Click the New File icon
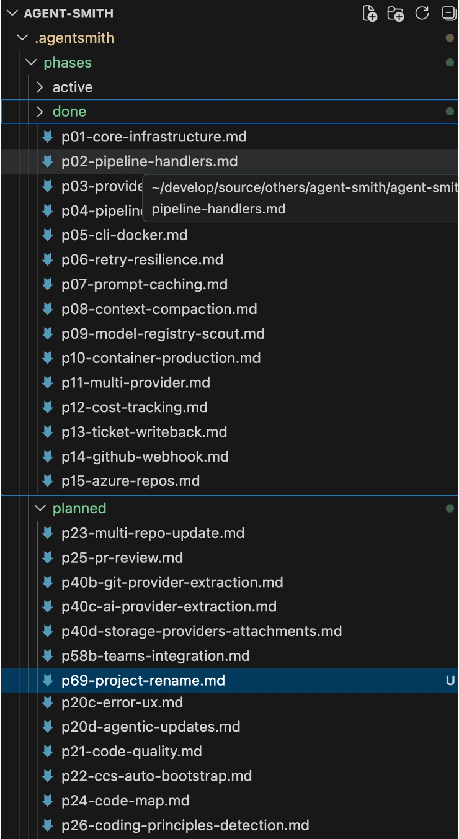This screenshot has height=839, width=459. (370, 13)
